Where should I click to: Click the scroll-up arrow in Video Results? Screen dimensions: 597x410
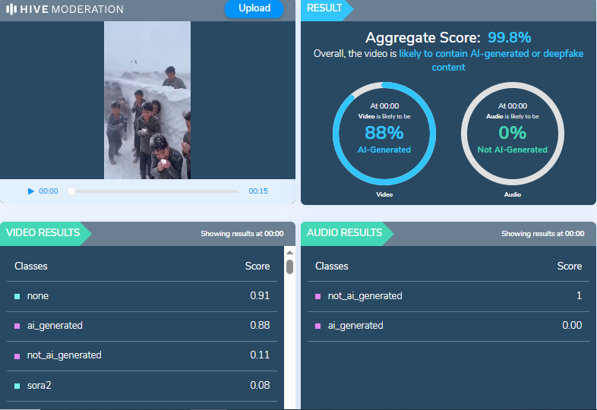(289, 251)
